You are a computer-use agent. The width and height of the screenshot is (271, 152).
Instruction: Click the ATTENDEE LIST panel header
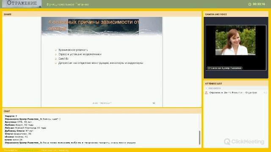click(x=236, y=84)
